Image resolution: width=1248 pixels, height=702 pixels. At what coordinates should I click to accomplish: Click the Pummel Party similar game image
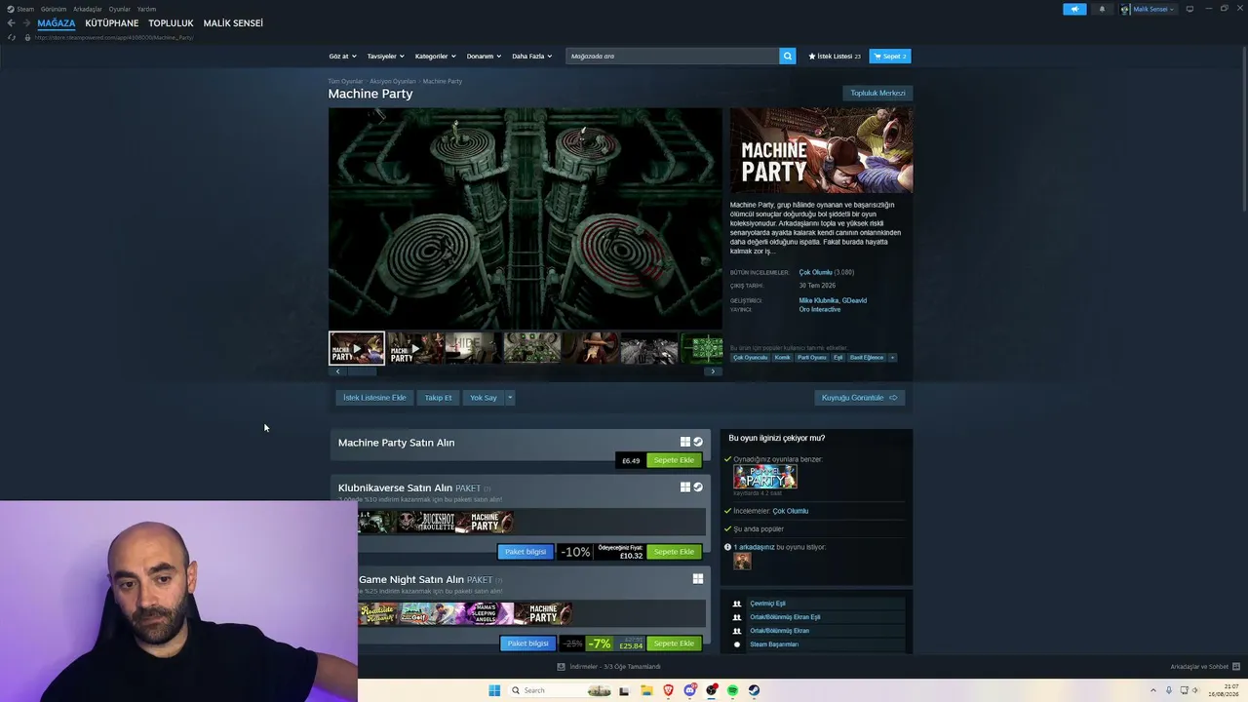click(x=765, y=477)
